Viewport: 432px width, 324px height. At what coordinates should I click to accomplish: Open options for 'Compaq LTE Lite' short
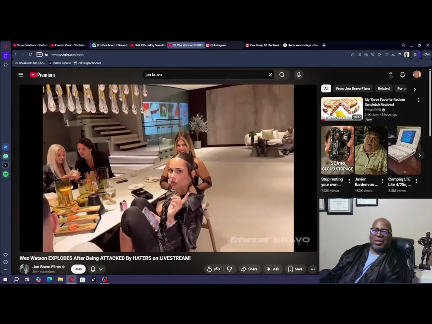[x=416, y=181]
